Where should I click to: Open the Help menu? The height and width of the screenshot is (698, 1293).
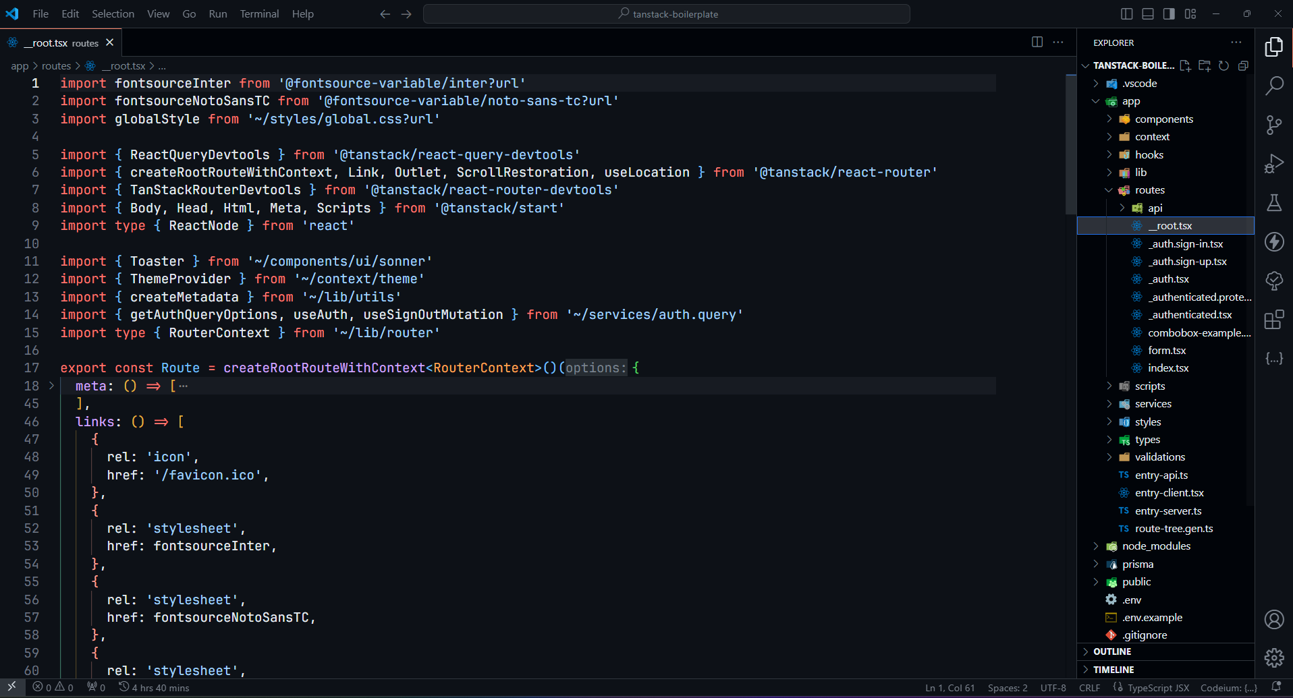point(302,13)
